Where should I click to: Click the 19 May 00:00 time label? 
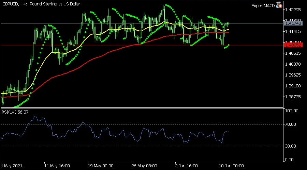[x=101, y=166]
